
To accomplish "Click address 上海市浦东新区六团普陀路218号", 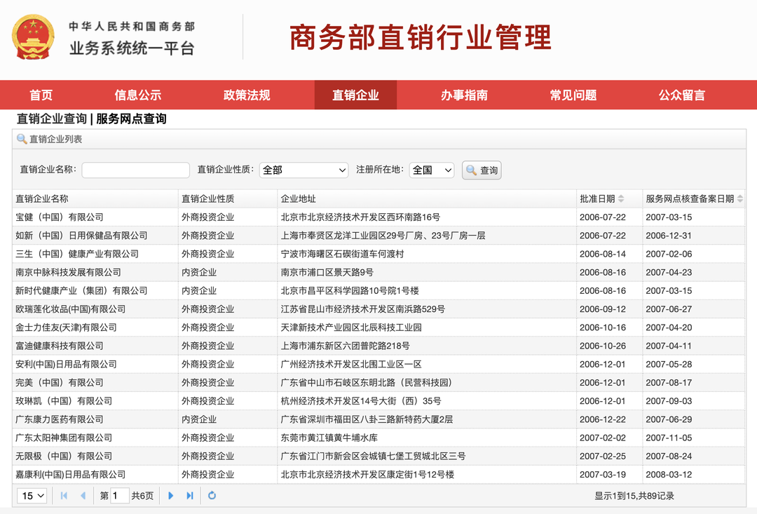I will click(345, 346).
